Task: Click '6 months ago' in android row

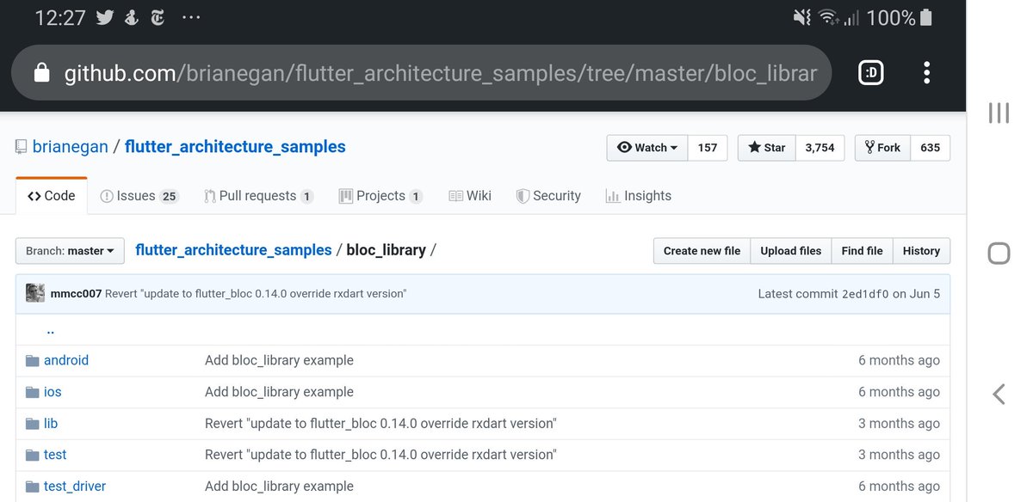Action: point(899,361)
